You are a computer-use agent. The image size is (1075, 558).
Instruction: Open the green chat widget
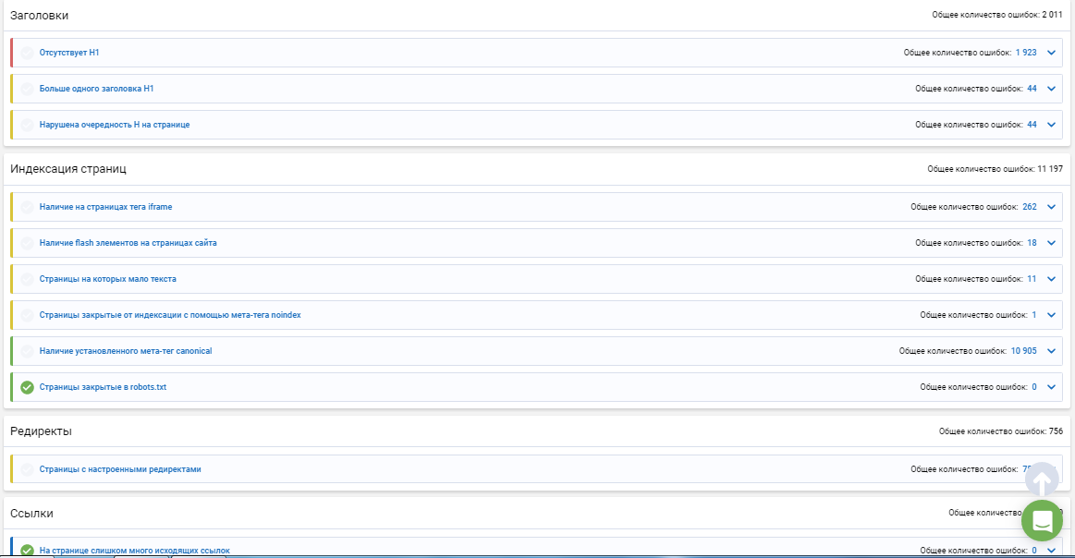(x=1042, y=521)
